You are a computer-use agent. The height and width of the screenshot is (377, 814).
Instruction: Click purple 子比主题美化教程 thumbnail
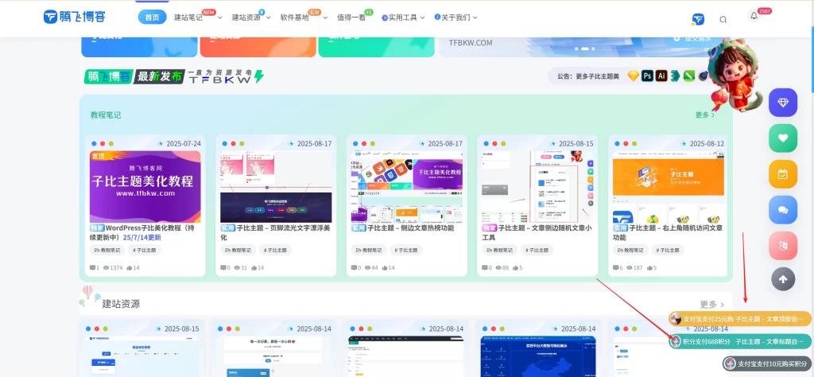coord(145,187)
